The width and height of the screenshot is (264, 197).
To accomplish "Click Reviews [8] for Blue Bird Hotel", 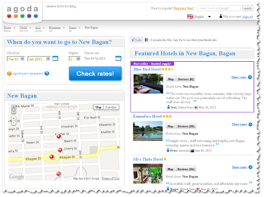I will (186, 79).
